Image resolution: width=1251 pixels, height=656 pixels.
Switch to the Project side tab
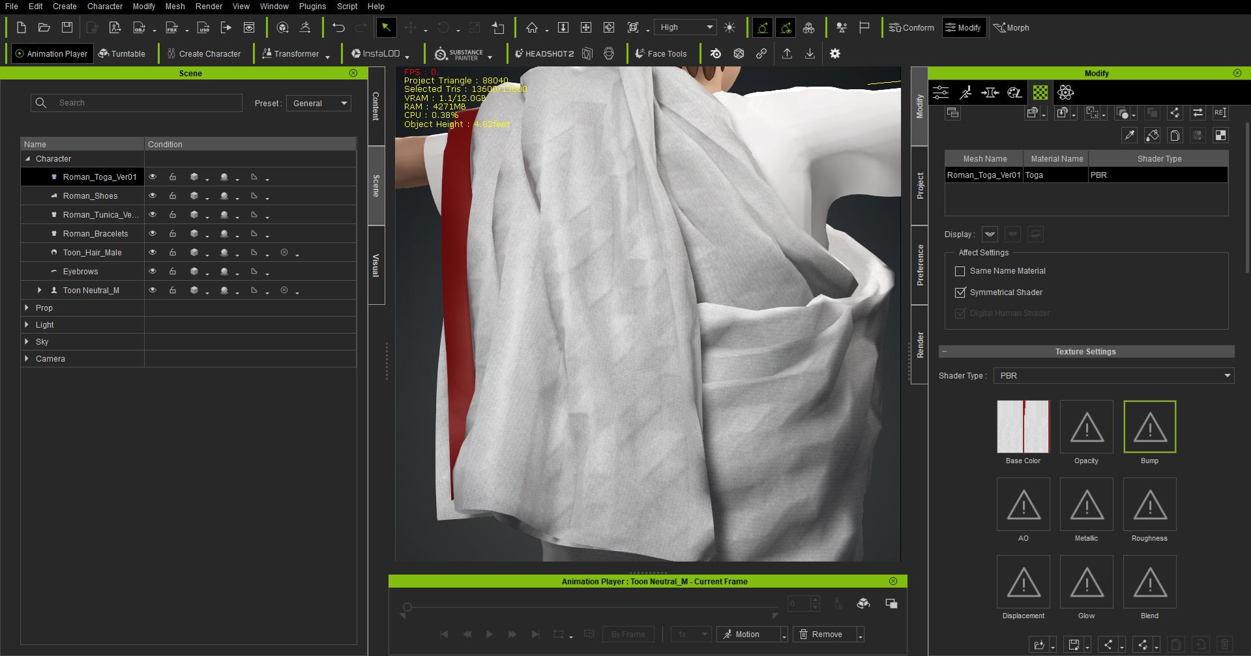tap(920, 186)
